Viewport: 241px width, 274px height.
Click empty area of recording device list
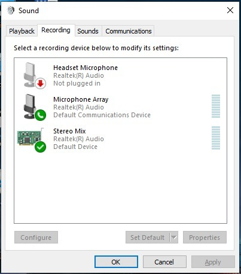[120, 187]
